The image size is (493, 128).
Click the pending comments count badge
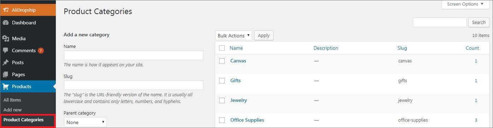41,50
